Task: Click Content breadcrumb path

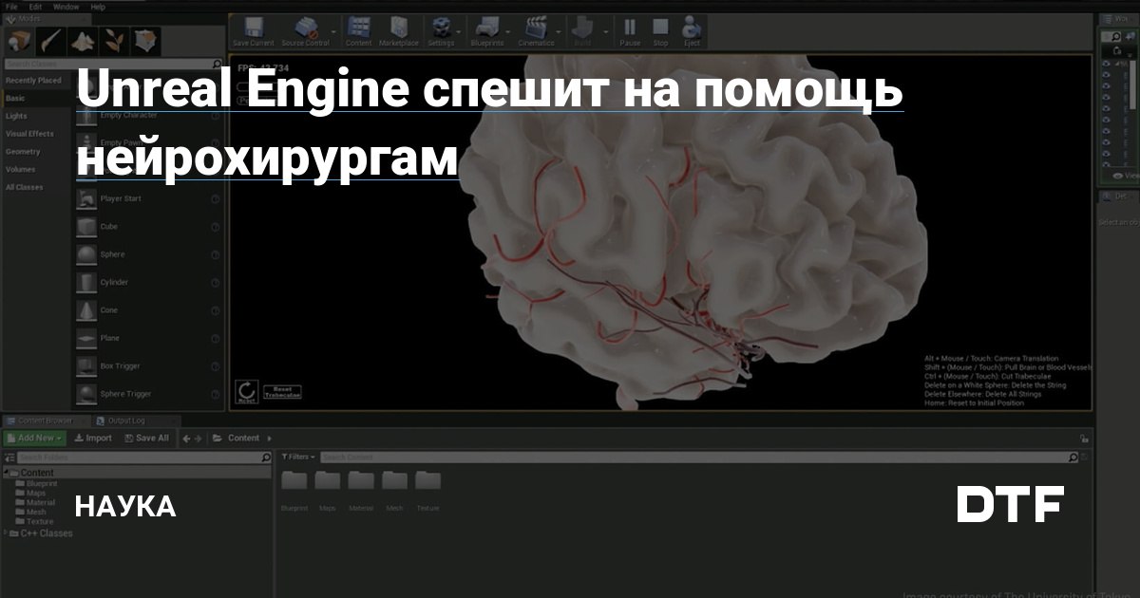Action: pyautogui.click(x=243, y=438)
